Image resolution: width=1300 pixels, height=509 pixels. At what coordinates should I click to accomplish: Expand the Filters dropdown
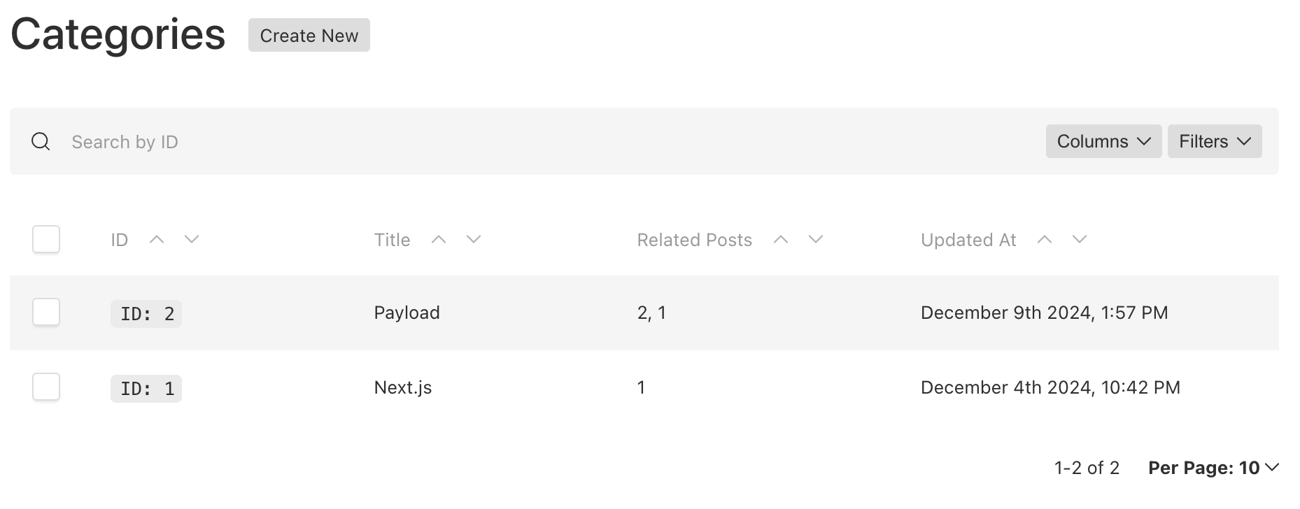tap(1214, 141)
